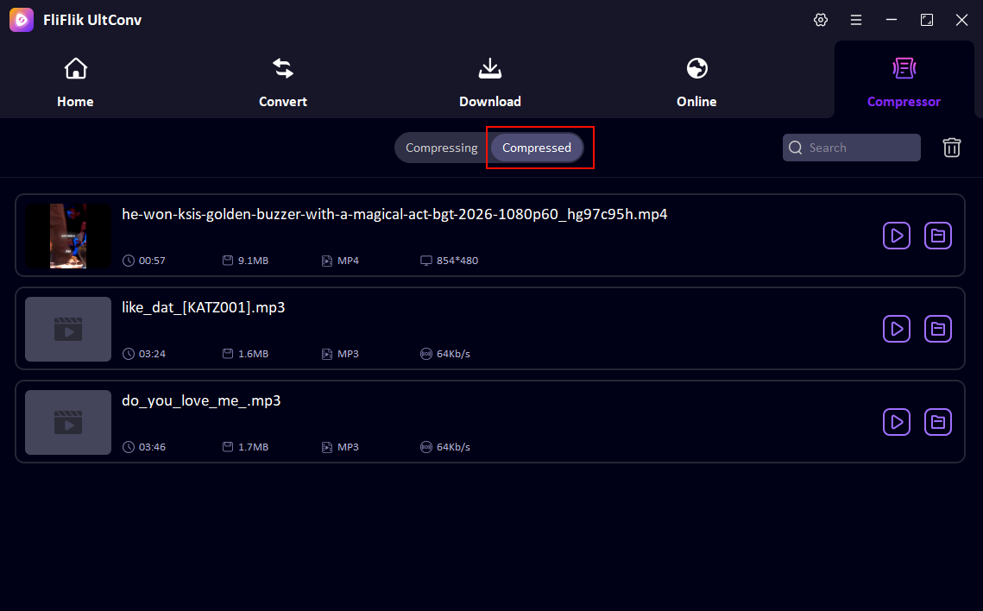Open output folder for the golden-buzzer video

pos(938,235)
